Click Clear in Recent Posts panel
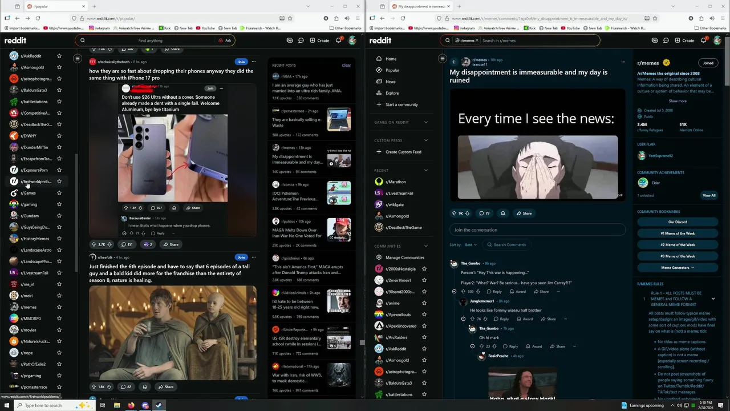Screen dimensions: 730x411 tap(346, 65)
